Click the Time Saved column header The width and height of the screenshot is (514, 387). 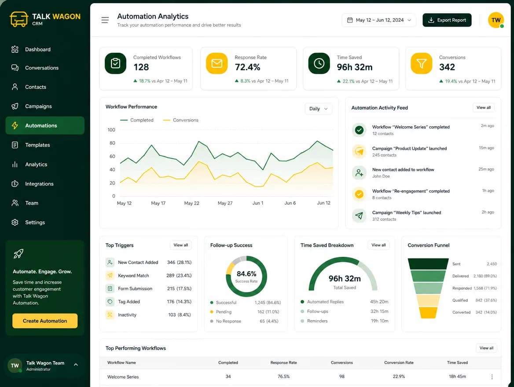tap(457, 362)
